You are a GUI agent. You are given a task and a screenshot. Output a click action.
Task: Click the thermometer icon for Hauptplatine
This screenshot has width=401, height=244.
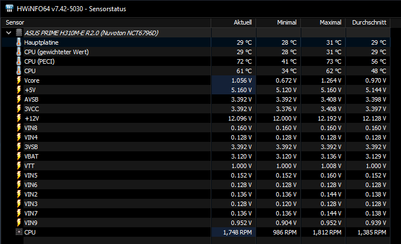(x=18, y=42)
